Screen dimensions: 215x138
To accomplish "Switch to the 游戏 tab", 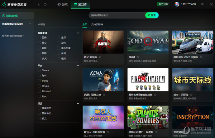I will click(x=62, y=4).
